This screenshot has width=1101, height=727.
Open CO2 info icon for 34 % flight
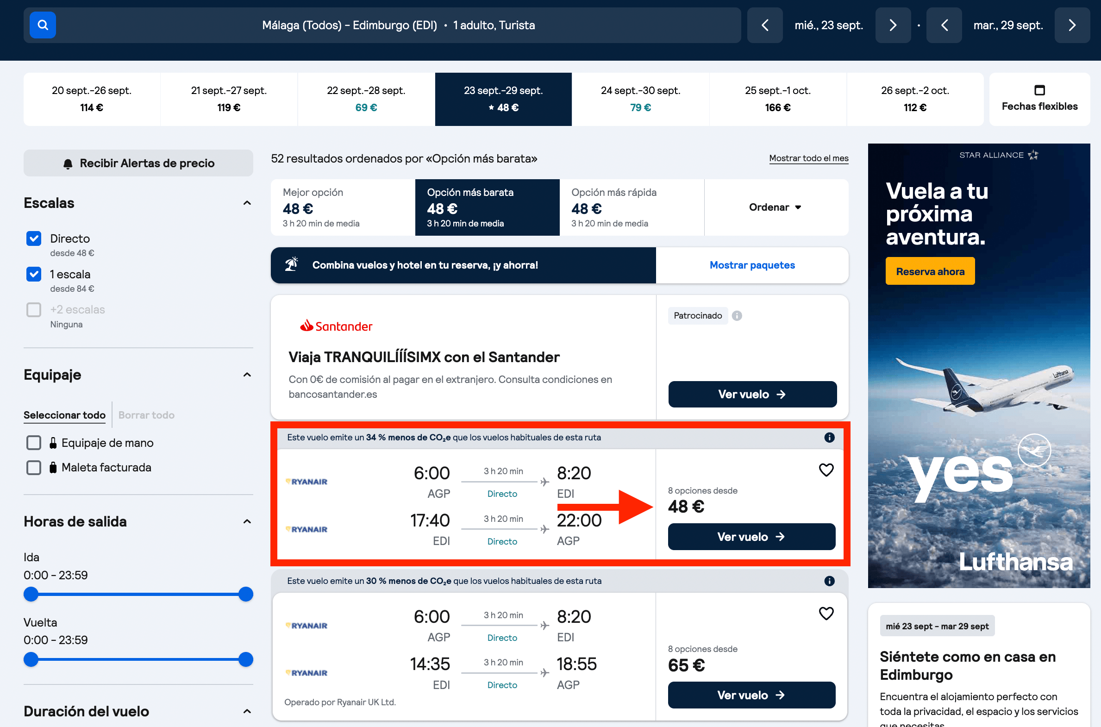[x=829, y=437]
